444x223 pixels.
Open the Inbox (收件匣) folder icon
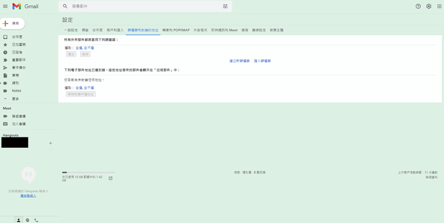pyautogui.click(x=5, y=37)
